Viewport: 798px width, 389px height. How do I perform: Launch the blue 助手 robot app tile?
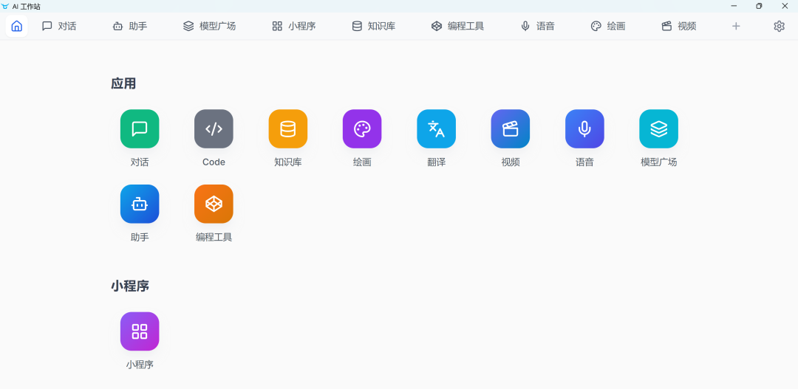[140, 204]
